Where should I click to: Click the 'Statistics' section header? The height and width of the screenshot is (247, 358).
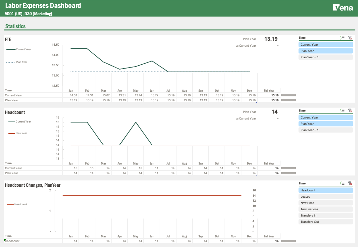(x=15, y=26)
